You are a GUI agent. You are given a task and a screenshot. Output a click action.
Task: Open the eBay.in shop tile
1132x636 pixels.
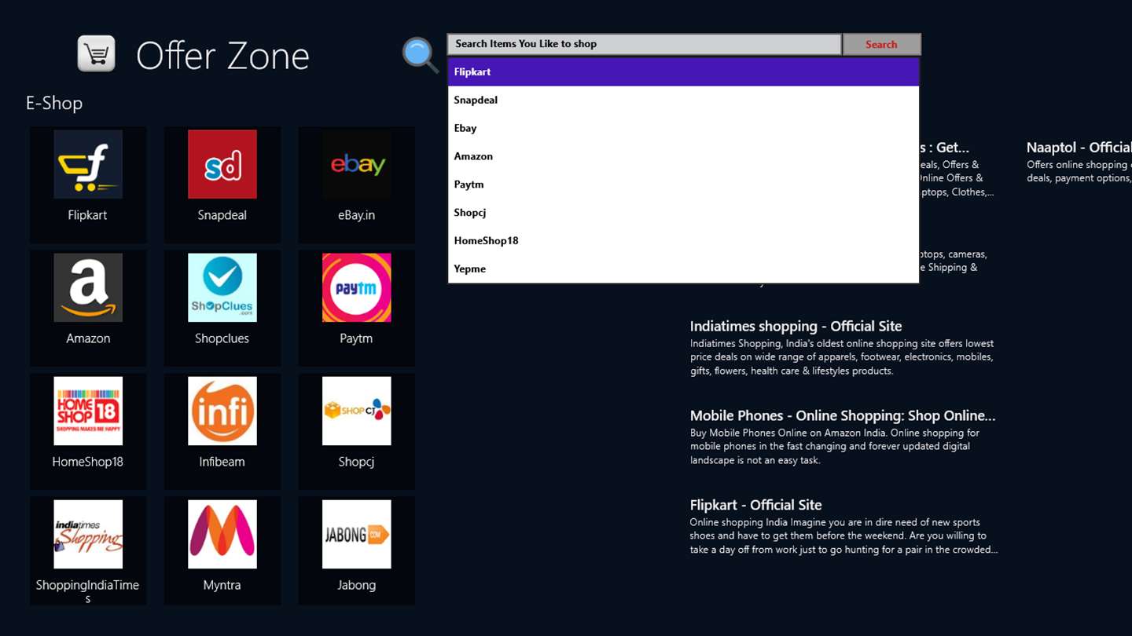pyautogui.click(x=357, y=185)
